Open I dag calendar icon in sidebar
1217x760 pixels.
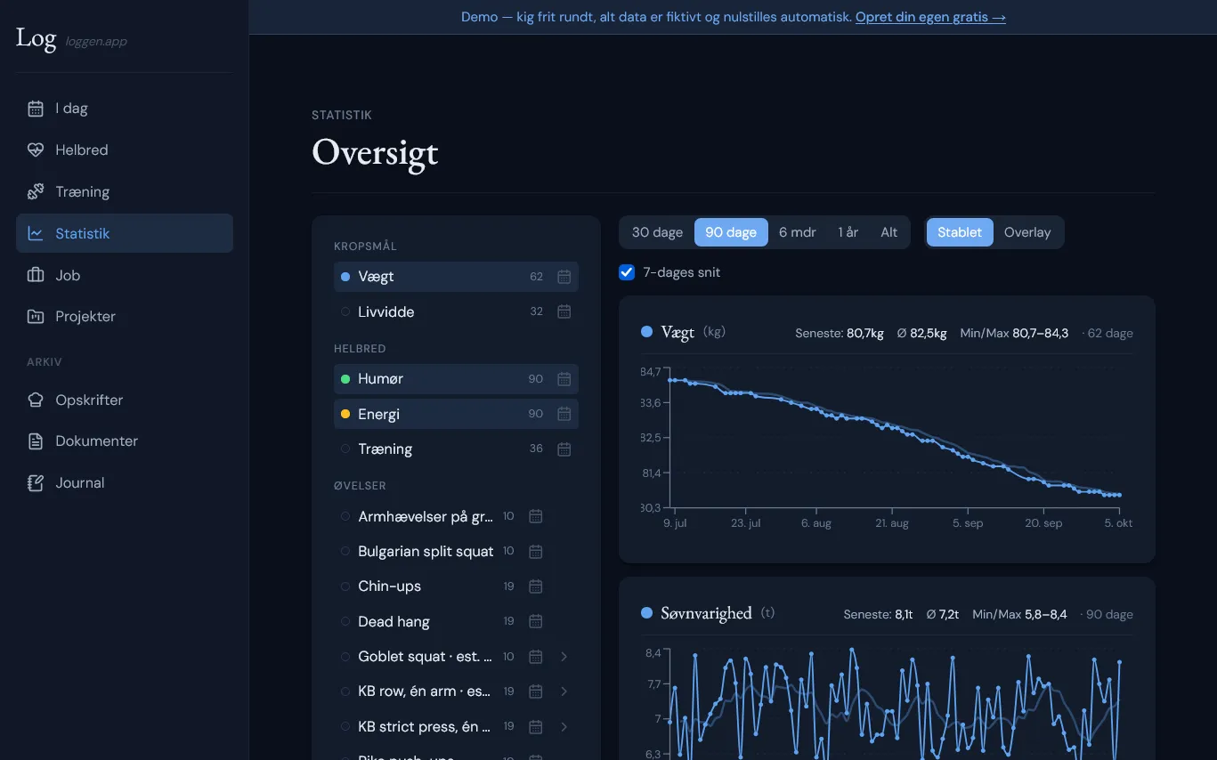[36, 109]
